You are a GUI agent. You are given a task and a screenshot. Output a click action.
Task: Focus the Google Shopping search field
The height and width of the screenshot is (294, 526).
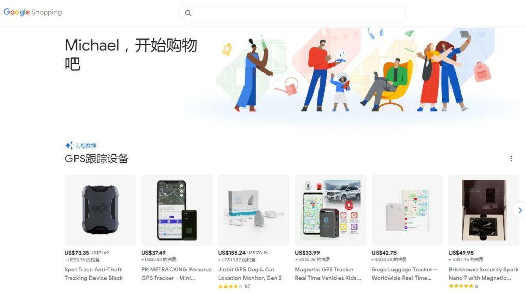pos(292,13)
